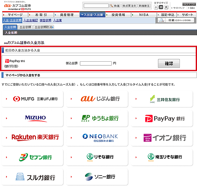Switch to the 入金依頼 tab
This screenshot has width=197, height=188.
[x=10, y=27]
